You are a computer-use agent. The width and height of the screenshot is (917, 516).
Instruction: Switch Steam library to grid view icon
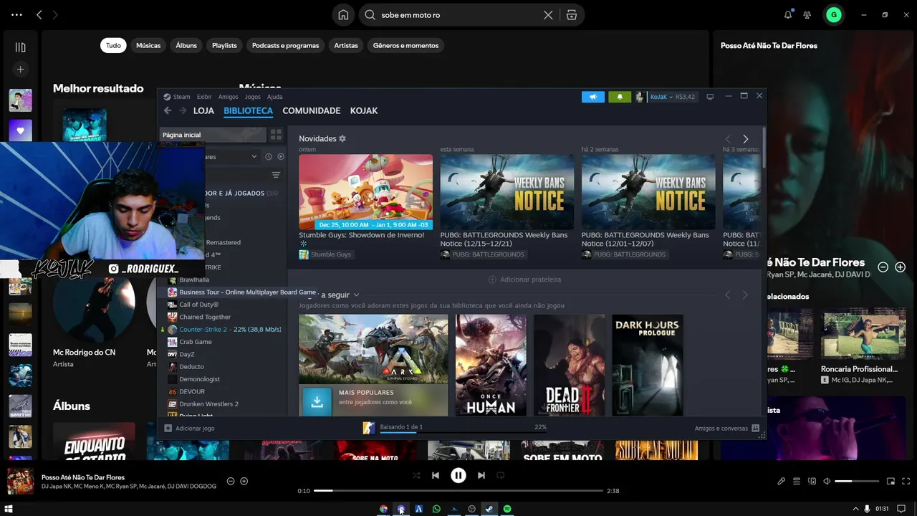tap(276, 135)
